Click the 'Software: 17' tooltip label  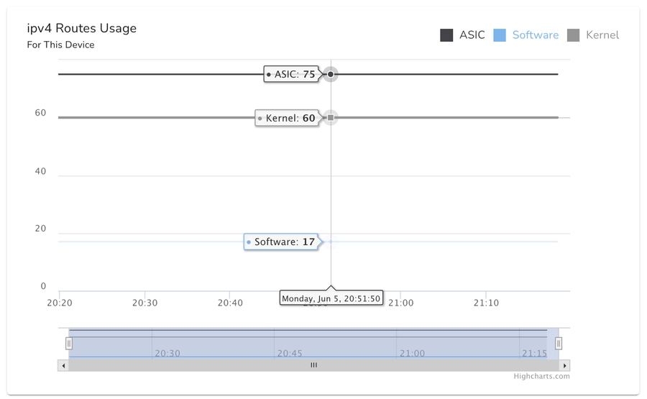(282, 242)
